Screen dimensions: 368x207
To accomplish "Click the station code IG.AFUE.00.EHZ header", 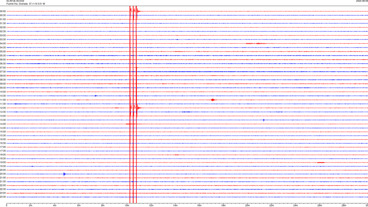I will (x=15, y=1).
